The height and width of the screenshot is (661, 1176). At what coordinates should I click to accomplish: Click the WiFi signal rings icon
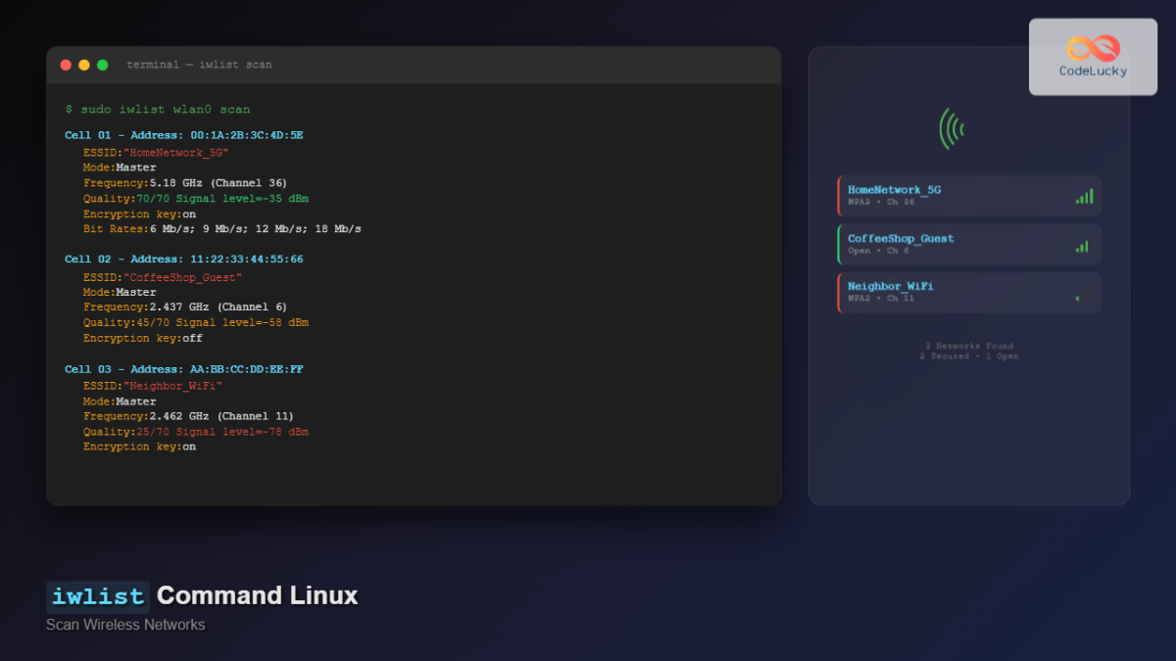951,127
